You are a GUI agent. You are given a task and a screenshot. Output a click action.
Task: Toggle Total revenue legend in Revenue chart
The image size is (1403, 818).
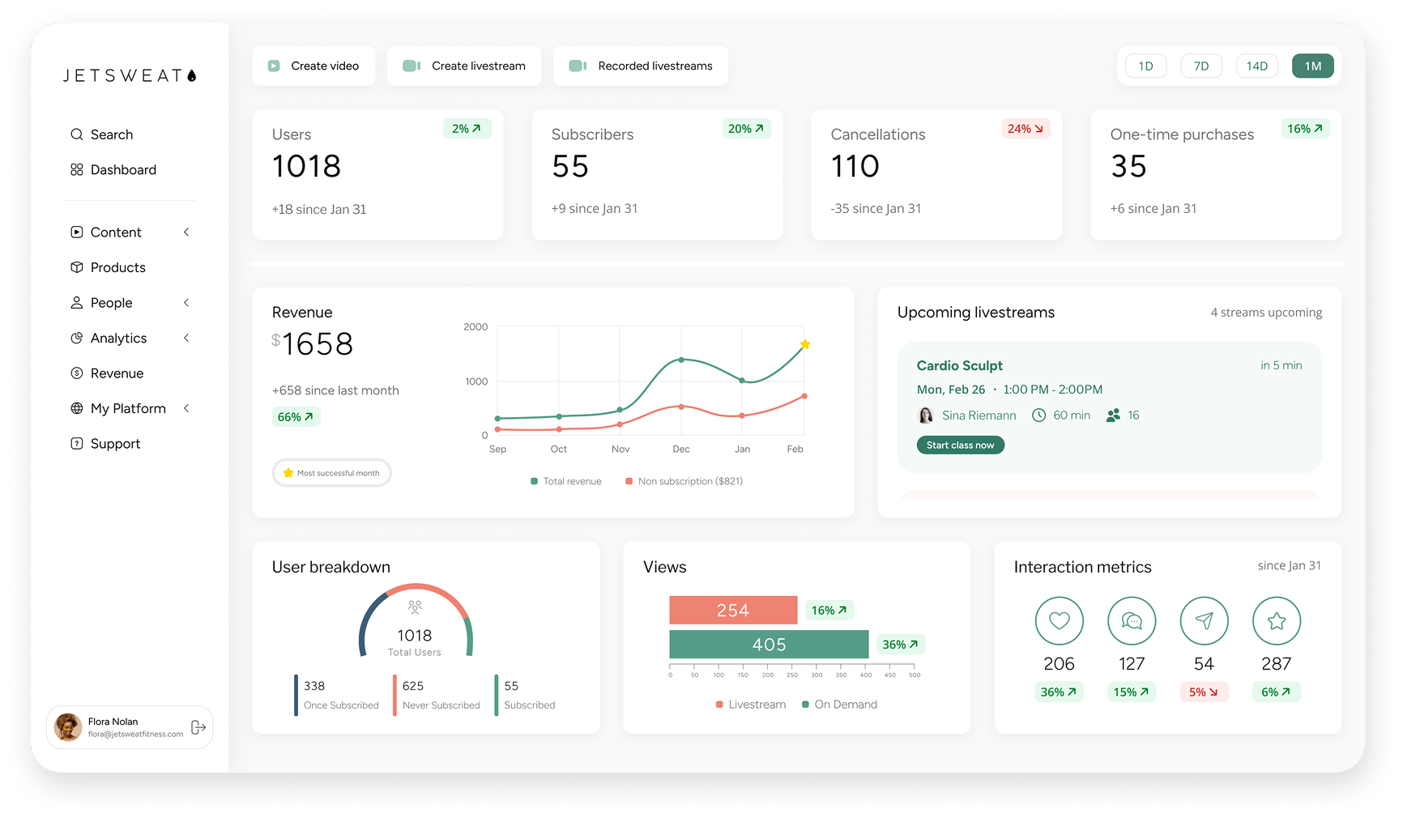(565, 480)
